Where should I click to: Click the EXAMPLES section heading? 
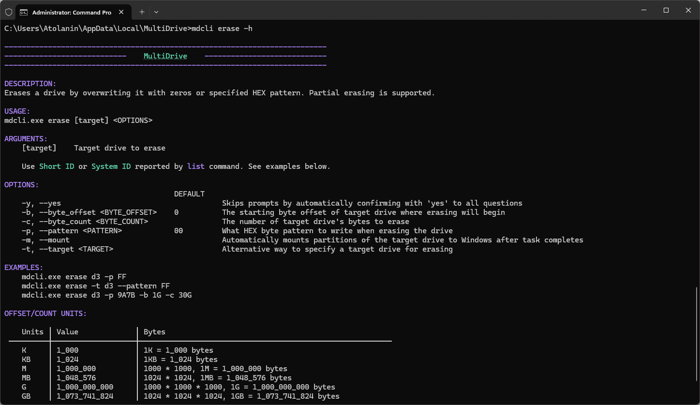pos(23,267)
